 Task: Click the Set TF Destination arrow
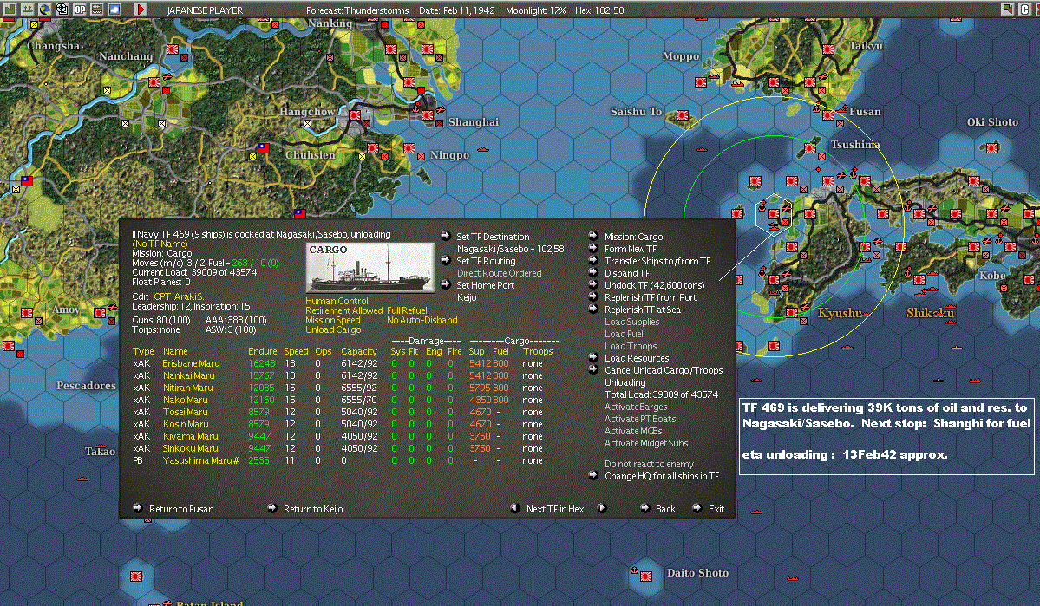coord(446,237)
